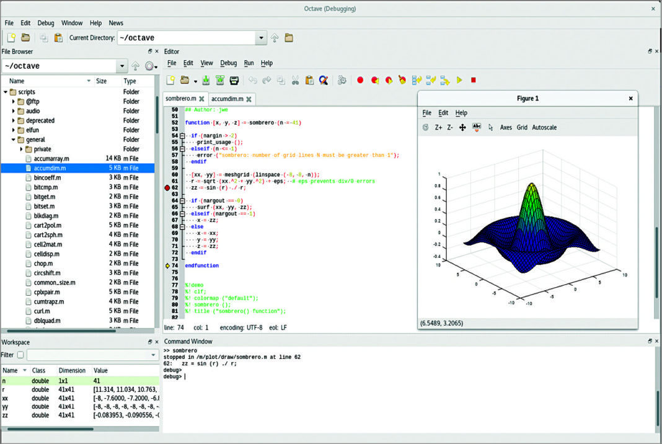
Task: Stop debugging using the red square icon
Action: pyautogui.click(x=473, y=79)
